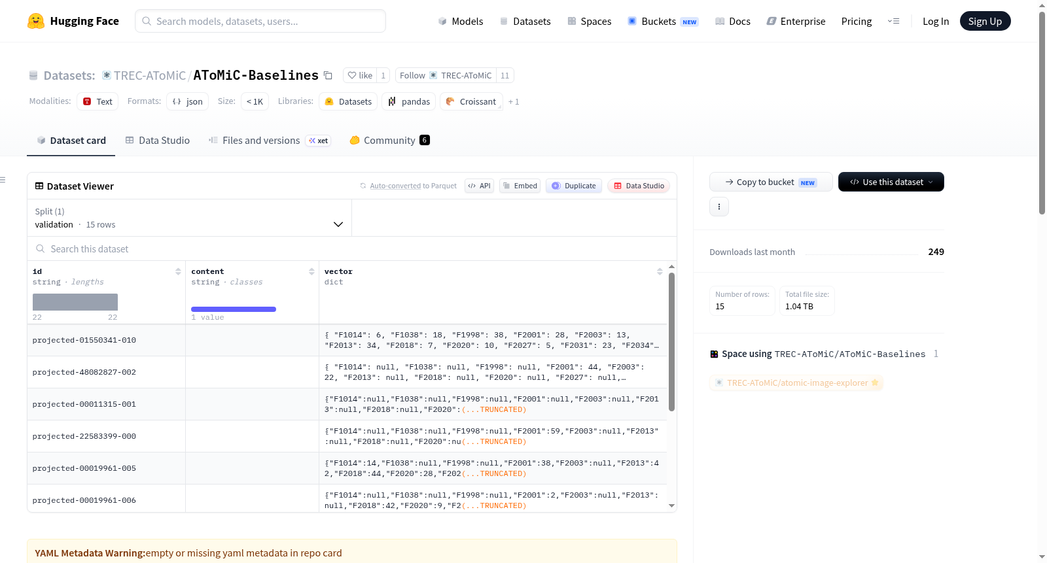Click the heart like icon
Viewport: 1047px width, 563px height.
[352, 76]
